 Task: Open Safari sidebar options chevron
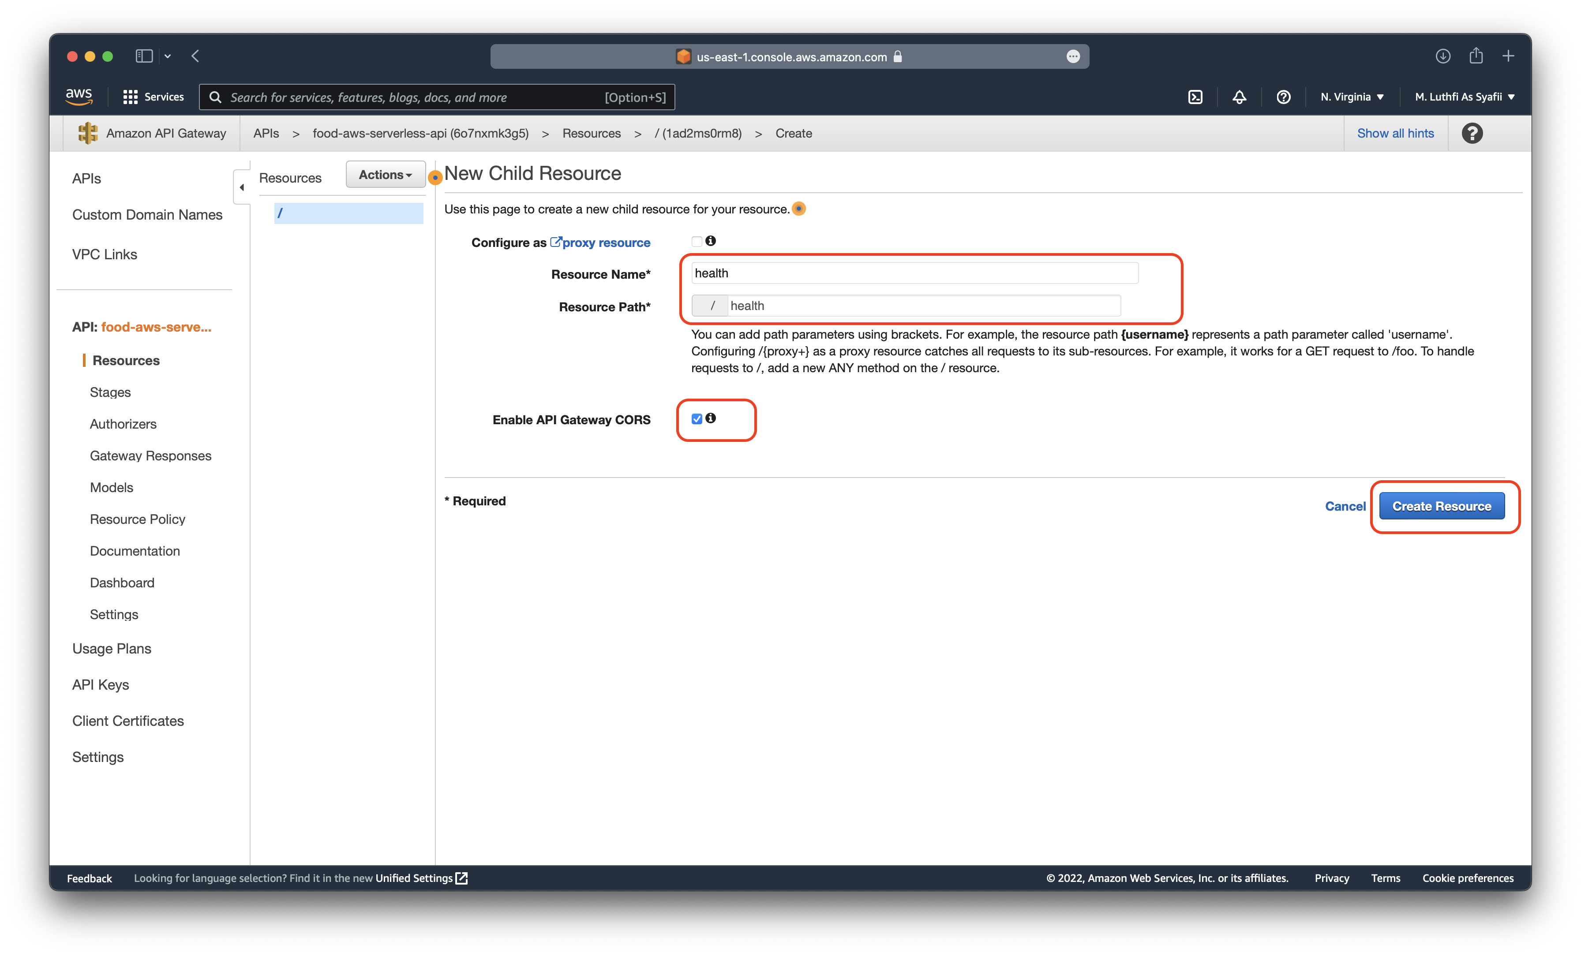[x=168, y=56]
